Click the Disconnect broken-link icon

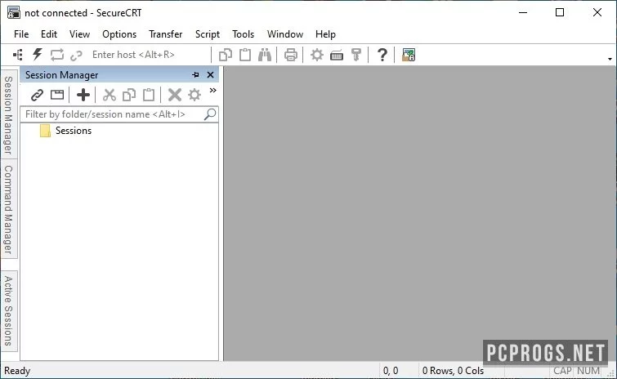point(76,56)
